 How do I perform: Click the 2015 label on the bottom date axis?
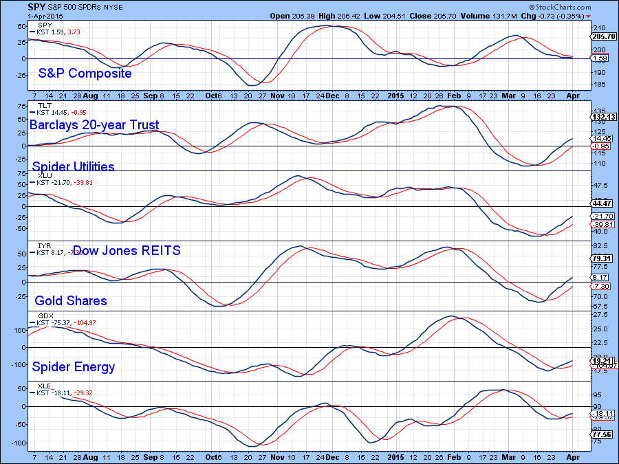(x=396, y=458)
